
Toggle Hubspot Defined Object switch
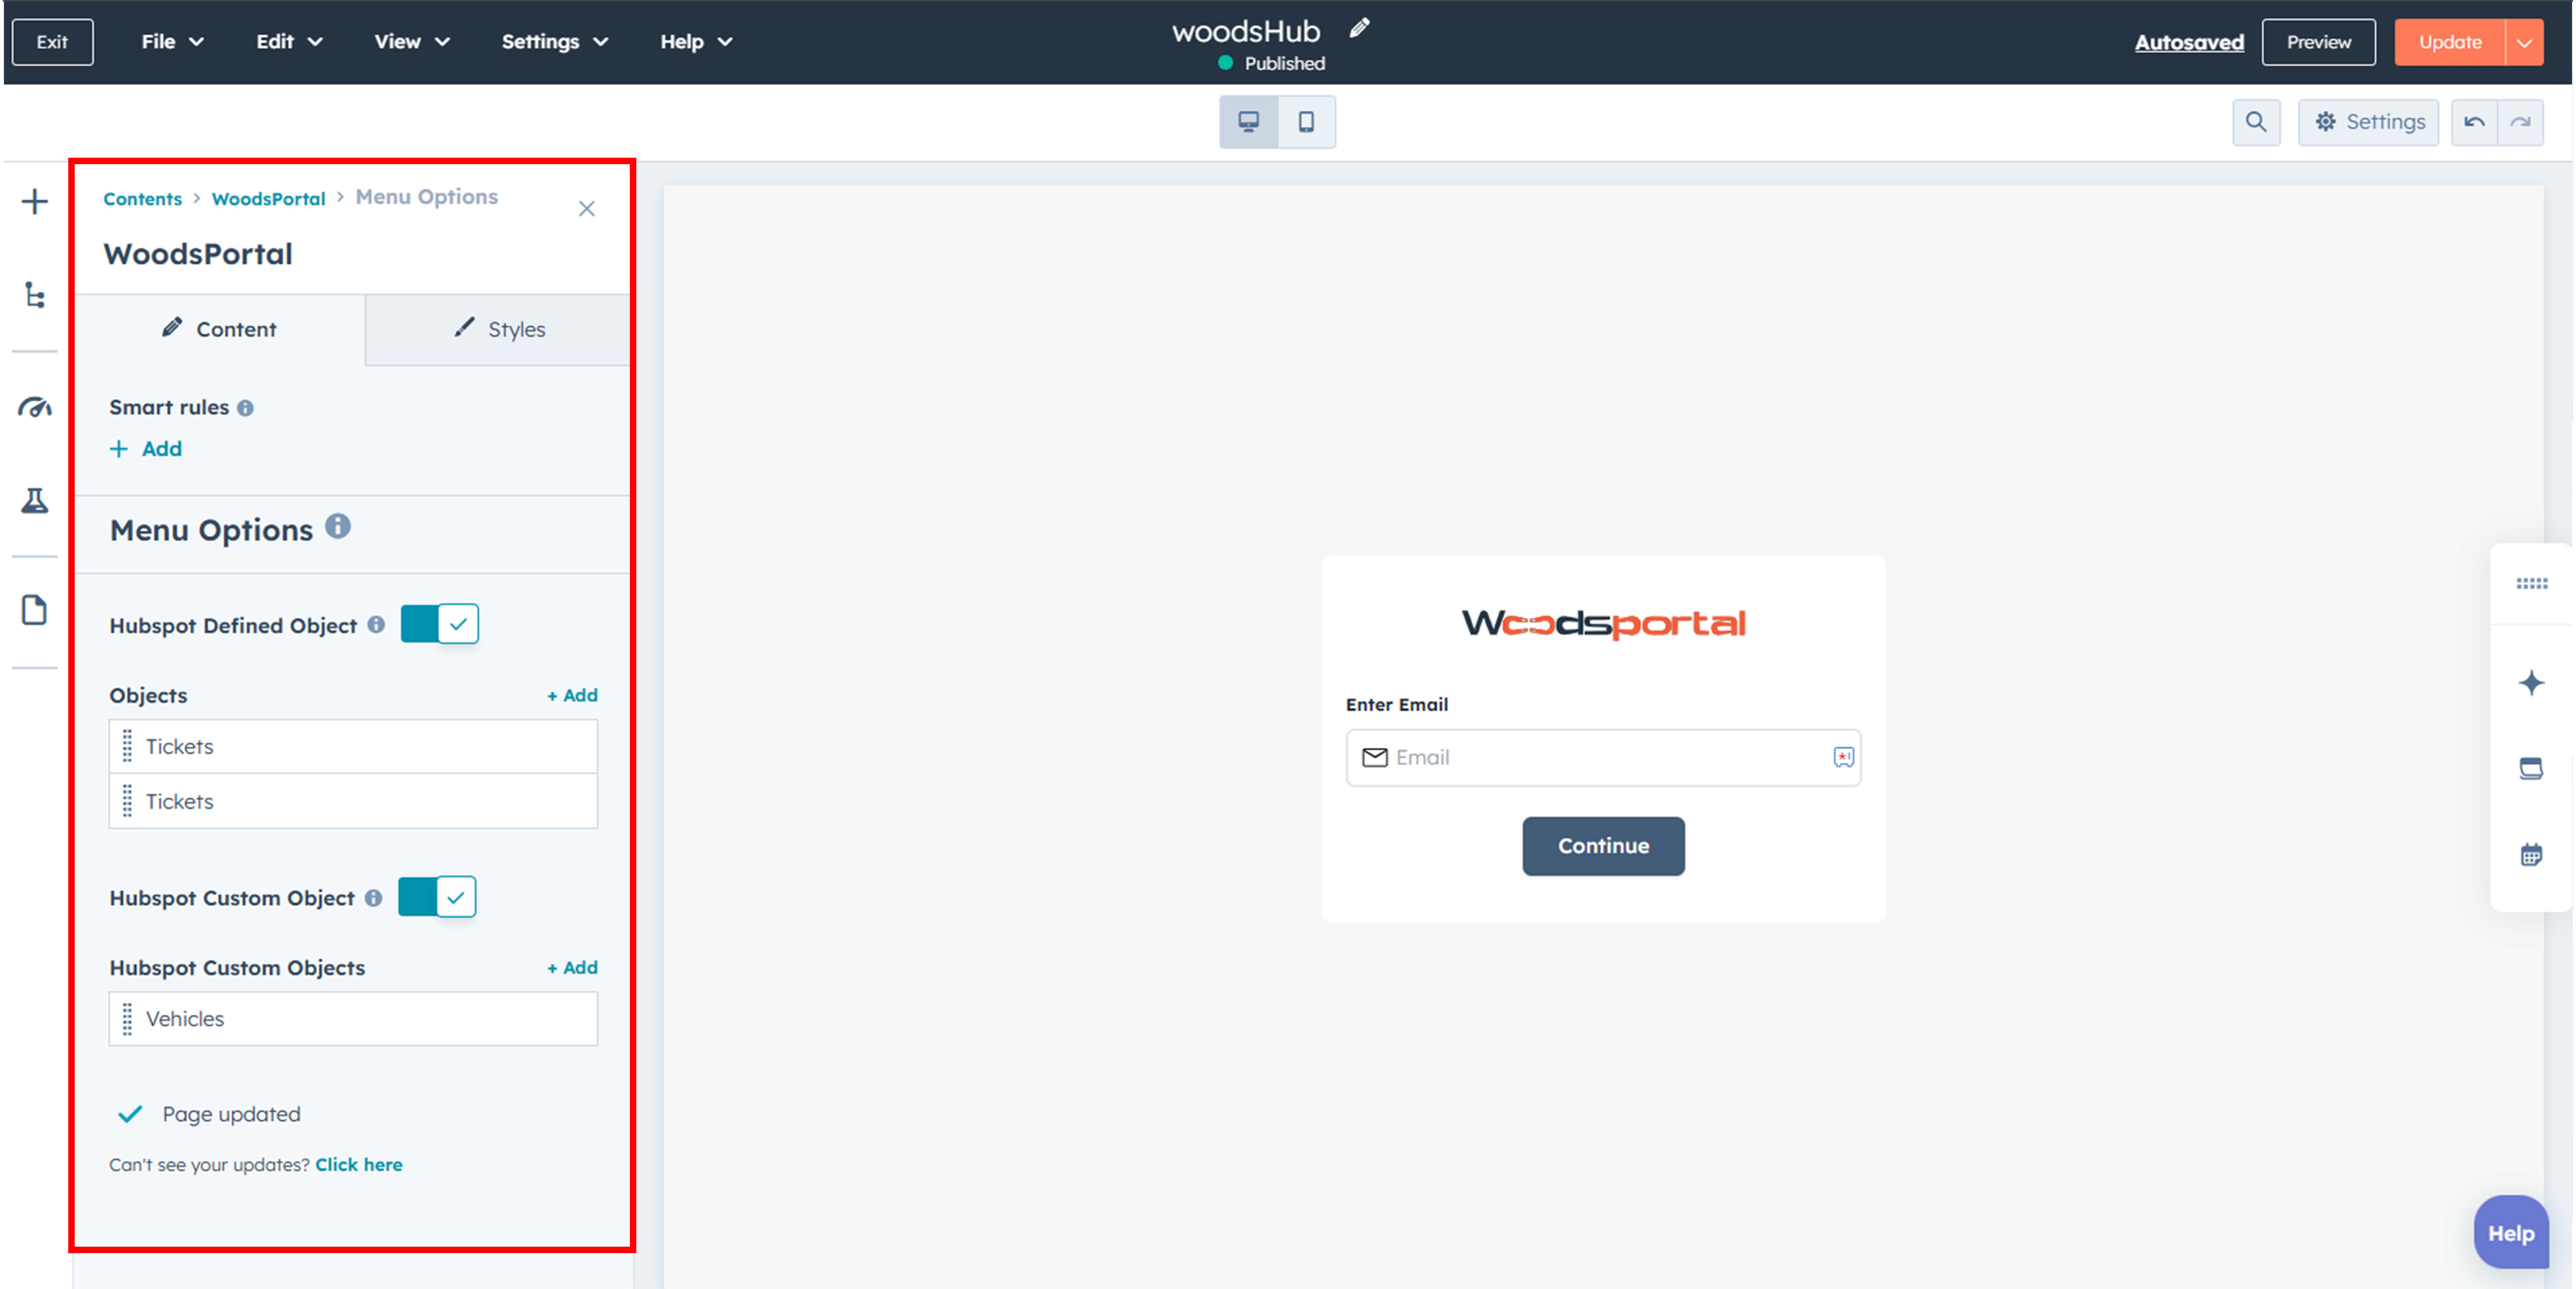[440, 624]
